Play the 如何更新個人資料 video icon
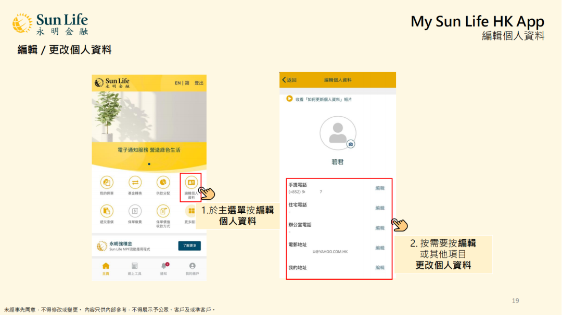The width and height of the screenshot is (562, 315). [x=289, y=99]
